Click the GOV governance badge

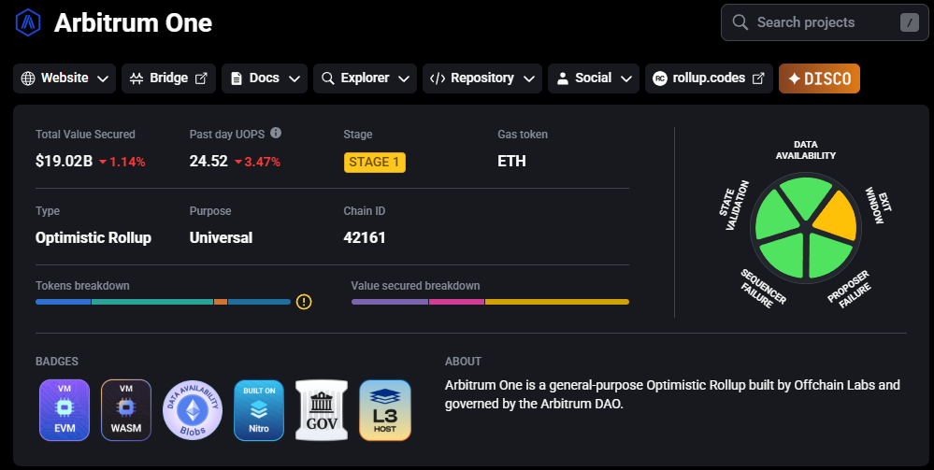click(321, 409)
